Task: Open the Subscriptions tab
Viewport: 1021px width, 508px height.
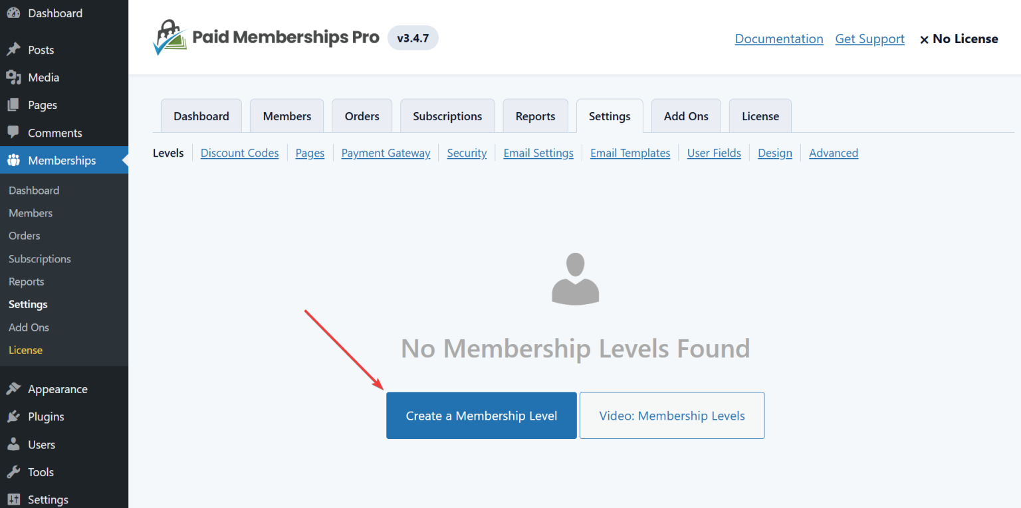Action: coord(447,116)
